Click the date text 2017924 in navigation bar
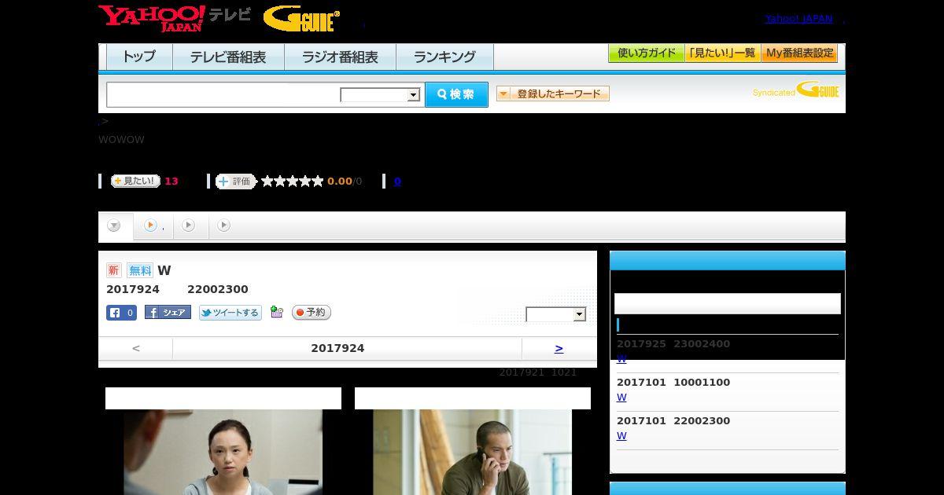Screen dimensions: 944x495 point(337,348)
